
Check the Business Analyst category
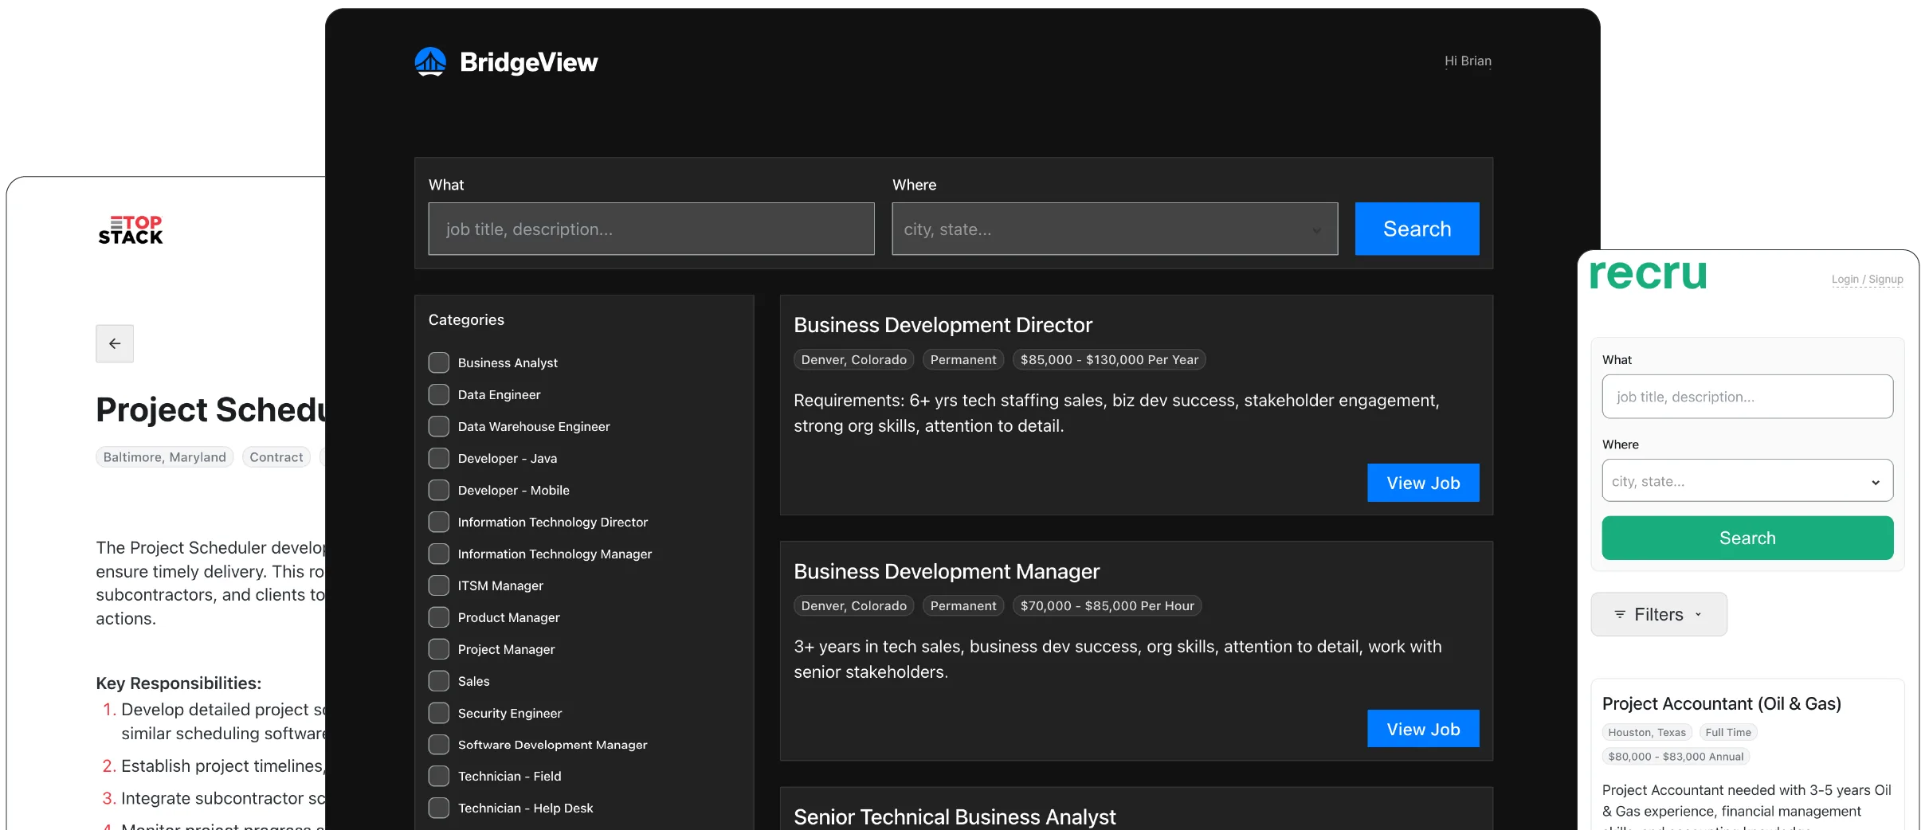pyautogui.click(x=439, y=362)
